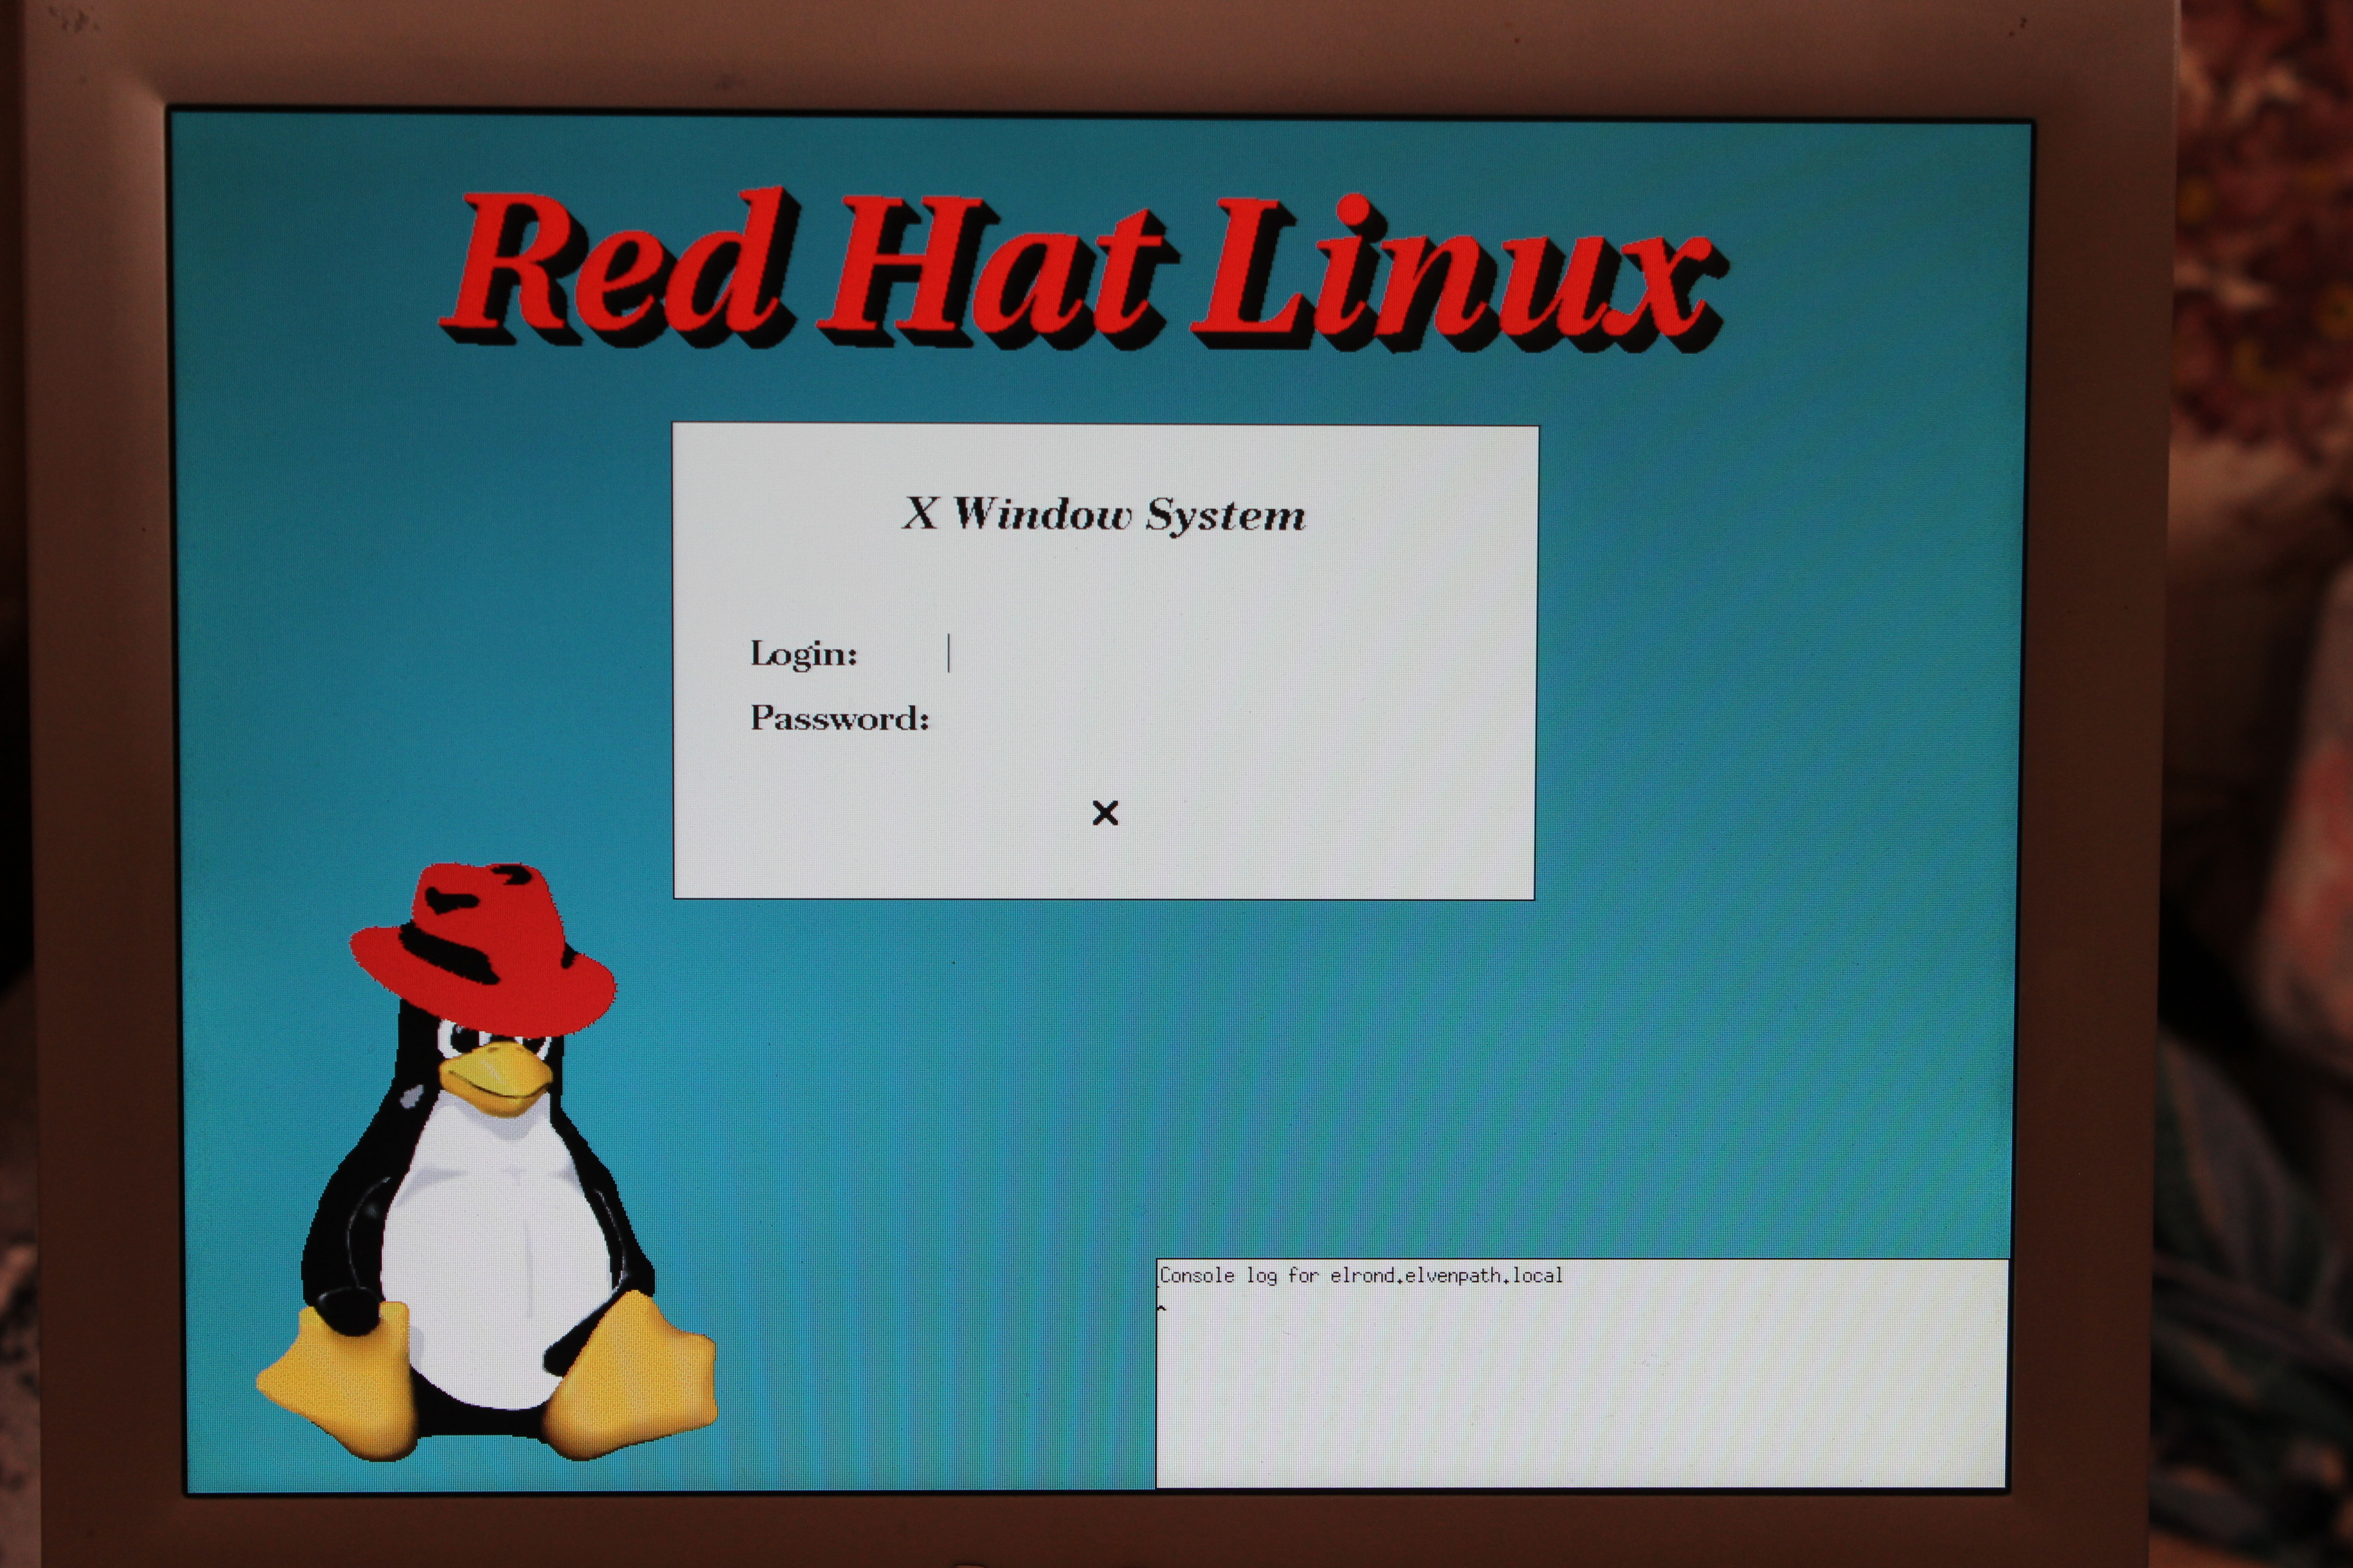Click the elrond.elvenpath.local hostname text
Image resolution: width=2353 pixels, height=1568 pixels.
pos(1446,1276)
